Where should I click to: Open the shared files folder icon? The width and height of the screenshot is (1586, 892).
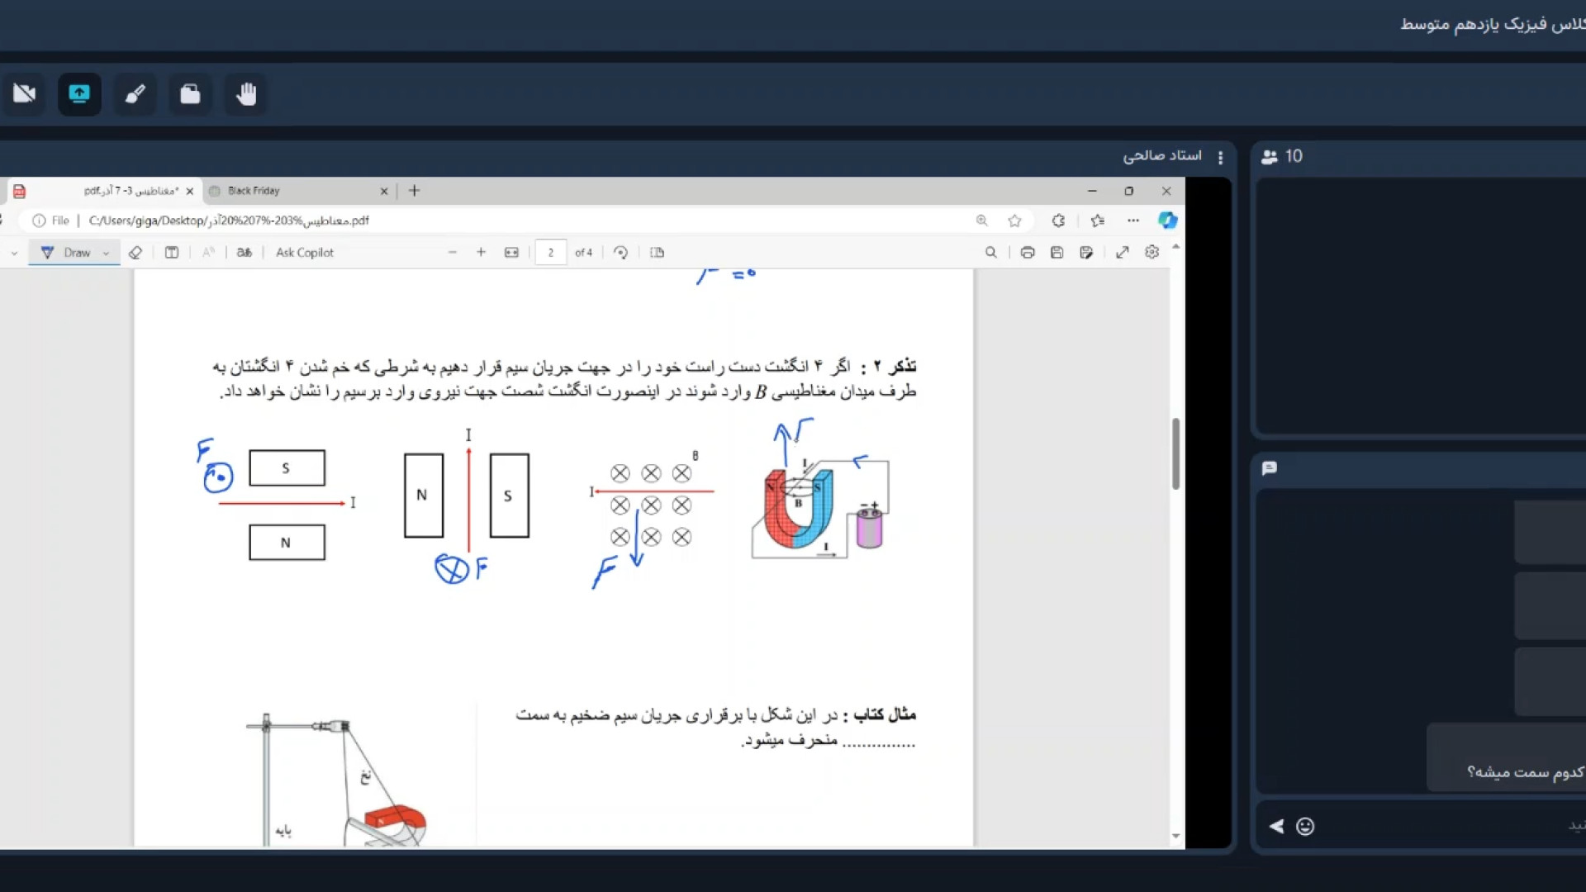[190, 94]
